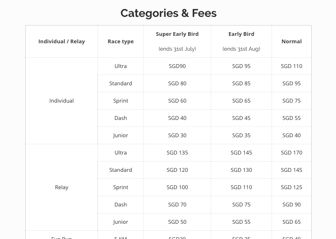Click SGD 60 Individual Sprint price
336x239 pixels.
(177, 101)
